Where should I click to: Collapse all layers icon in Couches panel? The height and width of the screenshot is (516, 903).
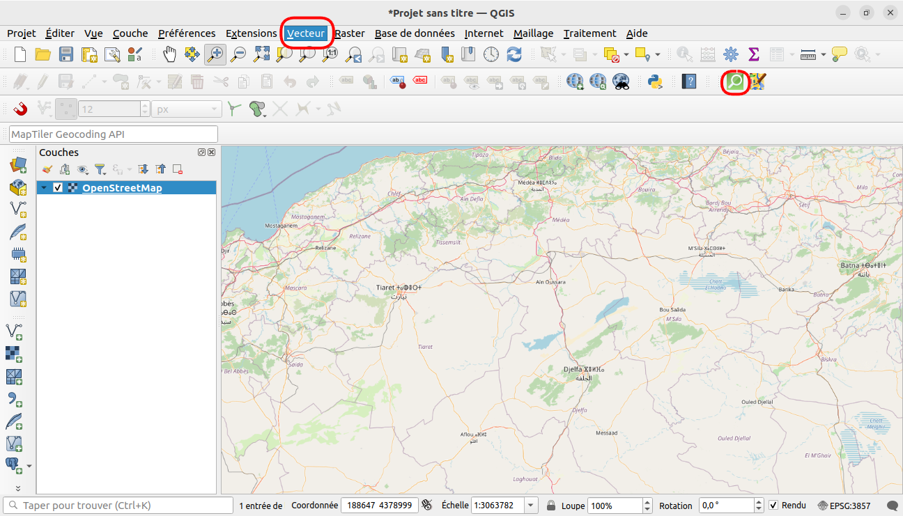pyautogui.click(x=161, y=169)
